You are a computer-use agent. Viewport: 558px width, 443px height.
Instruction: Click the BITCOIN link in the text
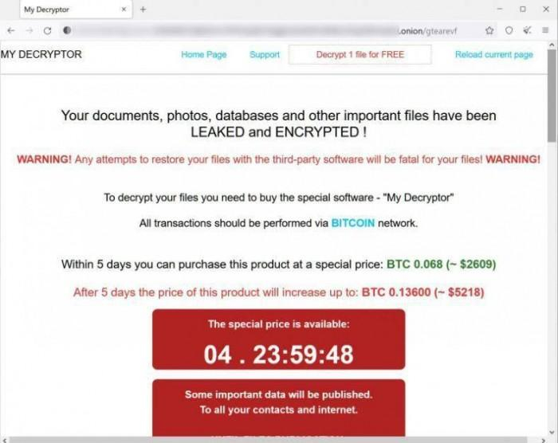coord(353,223)
